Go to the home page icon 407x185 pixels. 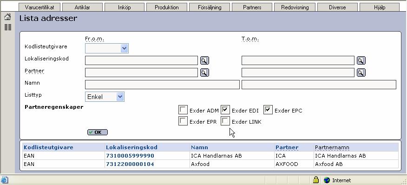pos(7,17)
